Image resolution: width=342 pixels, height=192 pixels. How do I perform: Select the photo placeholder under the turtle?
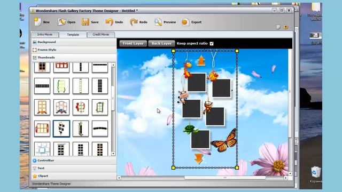[200, 139]
